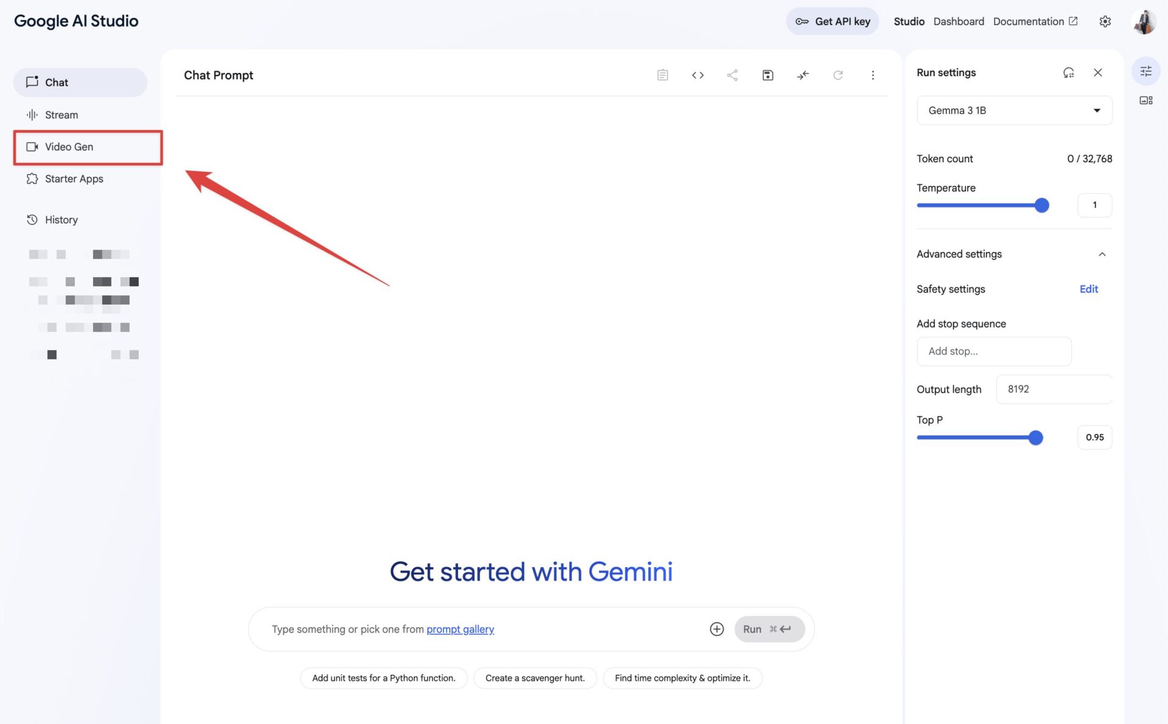Open the settings gear icon

point(1105,21)
